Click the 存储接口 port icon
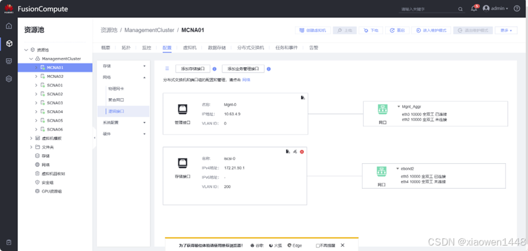 point(183,163)
